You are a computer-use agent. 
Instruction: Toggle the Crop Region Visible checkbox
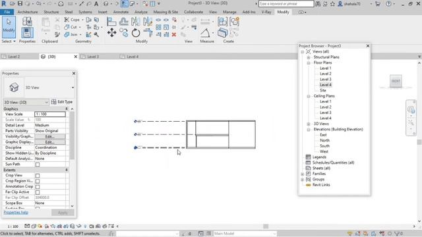pyautogui.click(x=38, y=181)
